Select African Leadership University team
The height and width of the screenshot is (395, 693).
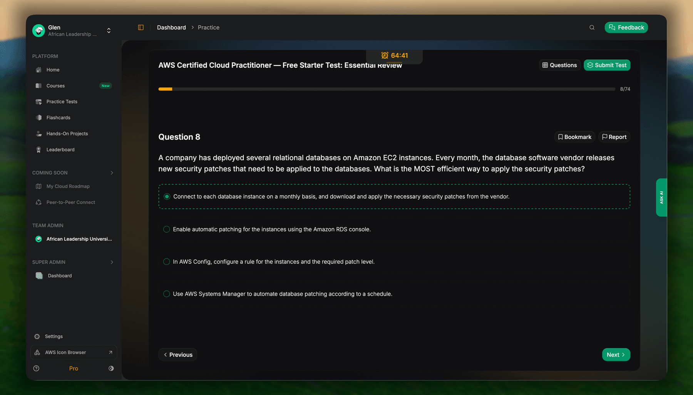(x=74, y=239)
